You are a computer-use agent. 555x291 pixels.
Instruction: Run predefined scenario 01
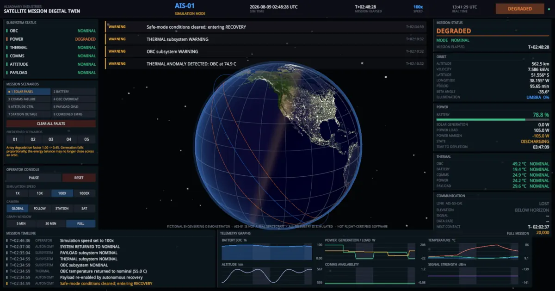click(x=15, y=139)
